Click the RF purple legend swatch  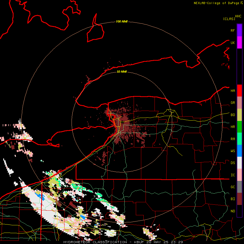(x=239, y=30)
